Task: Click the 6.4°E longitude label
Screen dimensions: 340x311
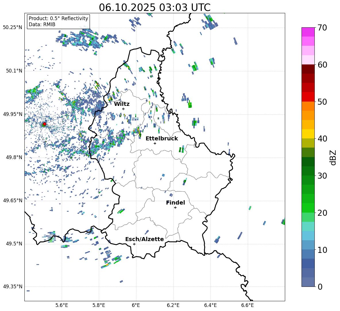Action: click(x=210, y=306)
